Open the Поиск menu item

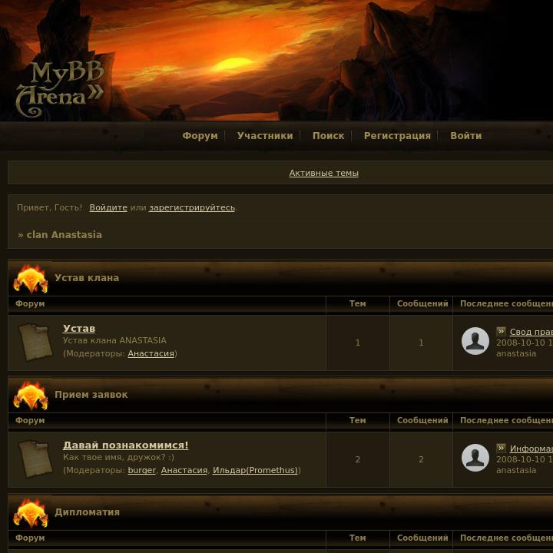click(329, 136)
